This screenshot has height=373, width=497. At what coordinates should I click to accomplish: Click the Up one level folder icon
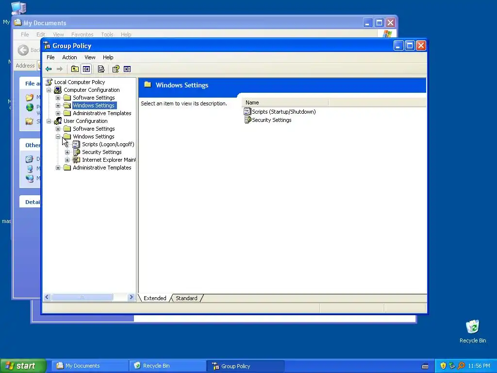[75, 69]
